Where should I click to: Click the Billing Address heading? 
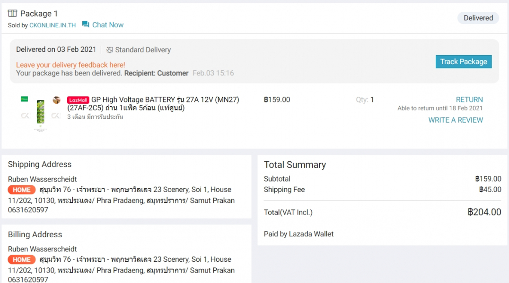(x=35, y=234)
